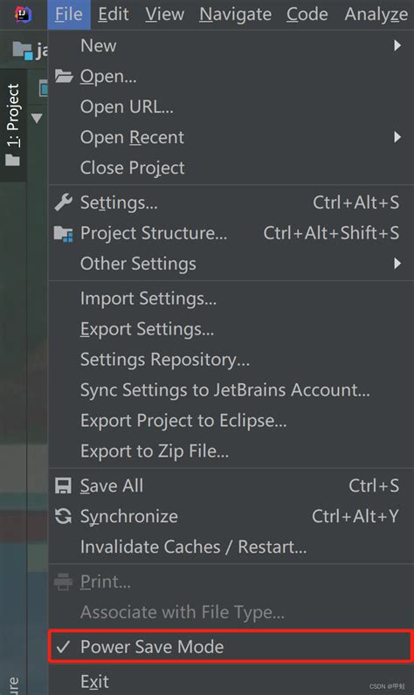The height and width of the screenshot is (695, 414).
Task: Expand the Open Recent submenu arrow
Action: point(397,137)
